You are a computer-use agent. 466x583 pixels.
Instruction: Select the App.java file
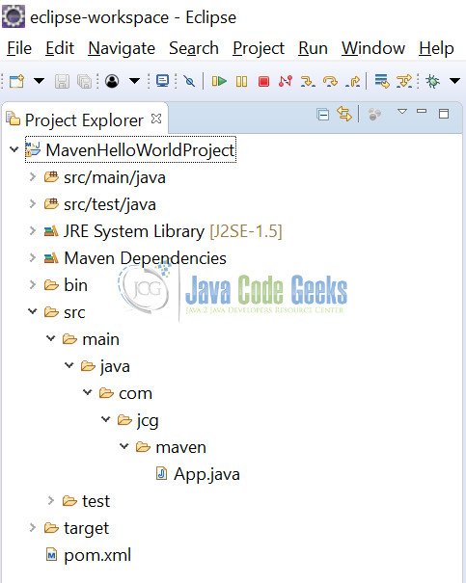[206, 474]
